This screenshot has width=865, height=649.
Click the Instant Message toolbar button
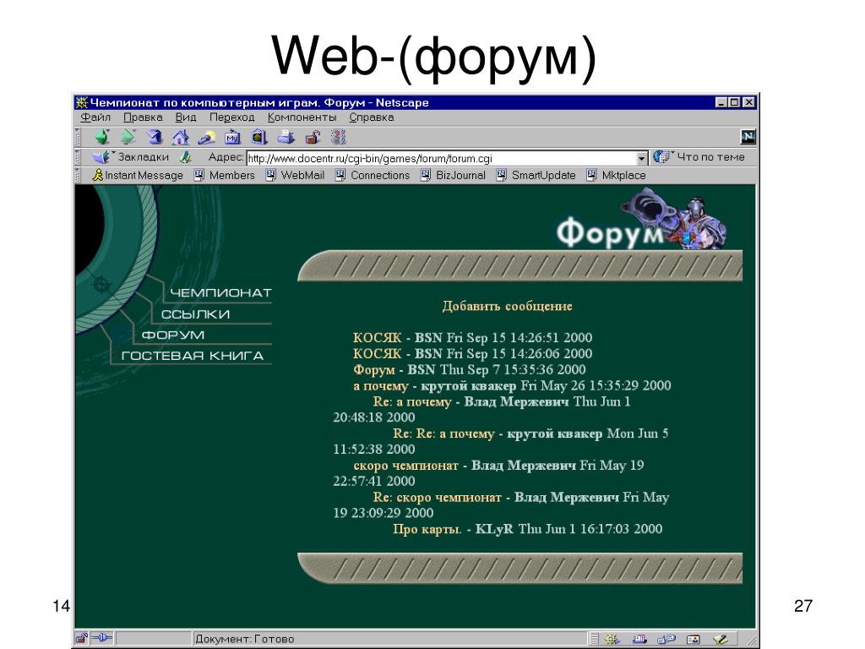point(138,175)
